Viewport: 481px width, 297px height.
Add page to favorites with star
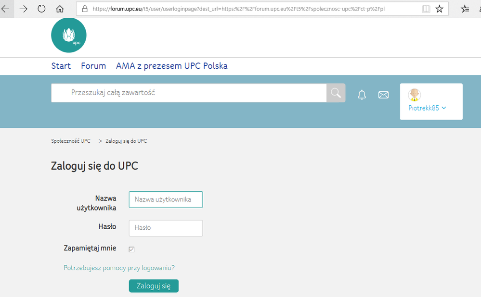439,9
